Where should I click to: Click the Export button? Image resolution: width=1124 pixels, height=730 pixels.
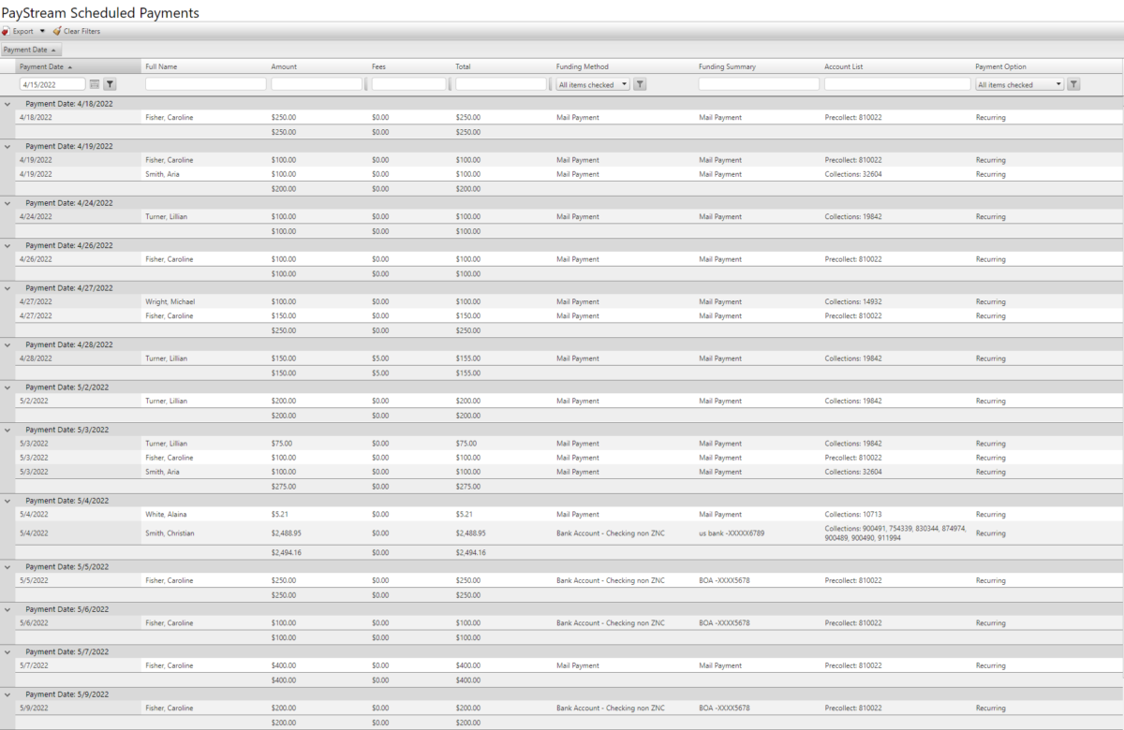click(x=18, y=31)
